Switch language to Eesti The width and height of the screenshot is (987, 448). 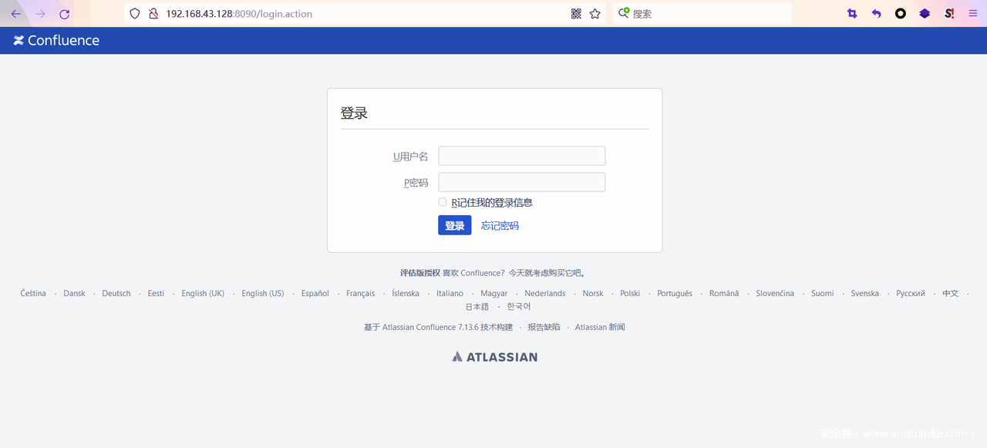coord(157,294)
